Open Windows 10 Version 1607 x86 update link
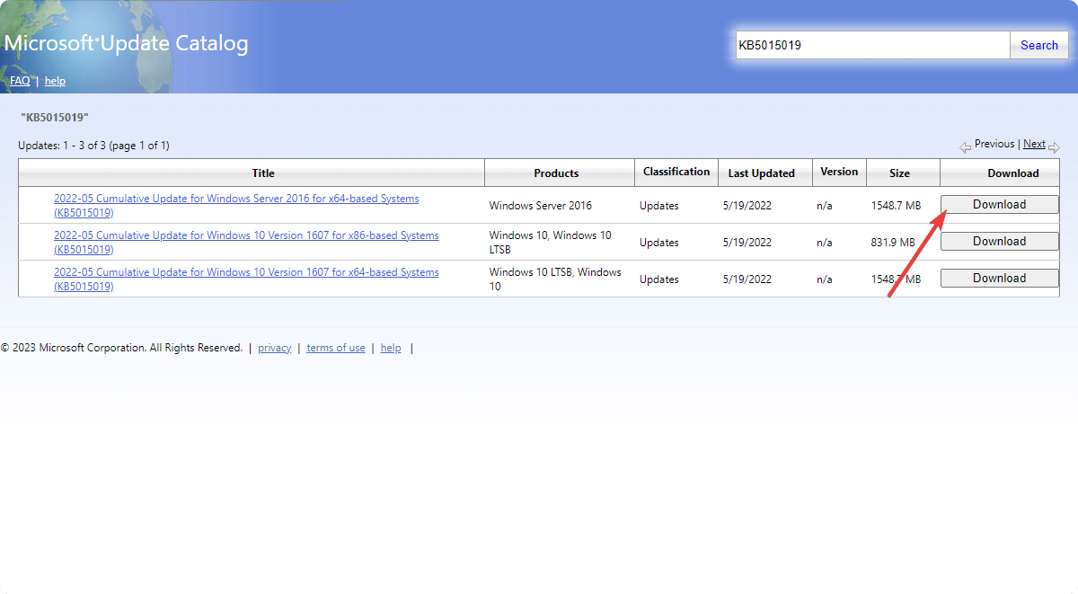Image resolution: width=1078 pixels, height=594 pixels. (x=246, y=242)
